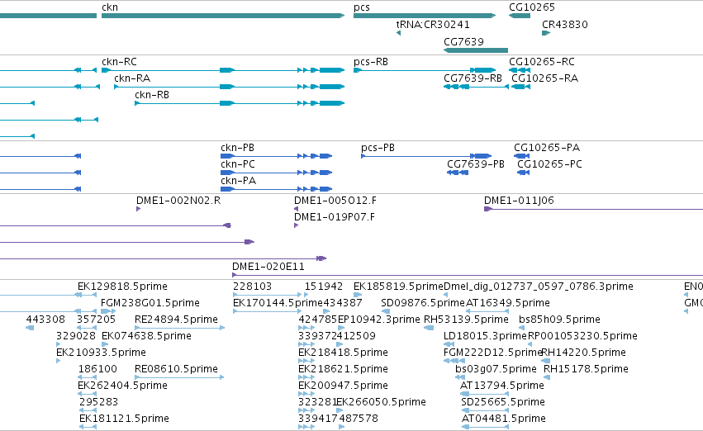Select the DME1-019P07.F clone label
The width and height of the screenshot is (703, 431).
(335, 217)
